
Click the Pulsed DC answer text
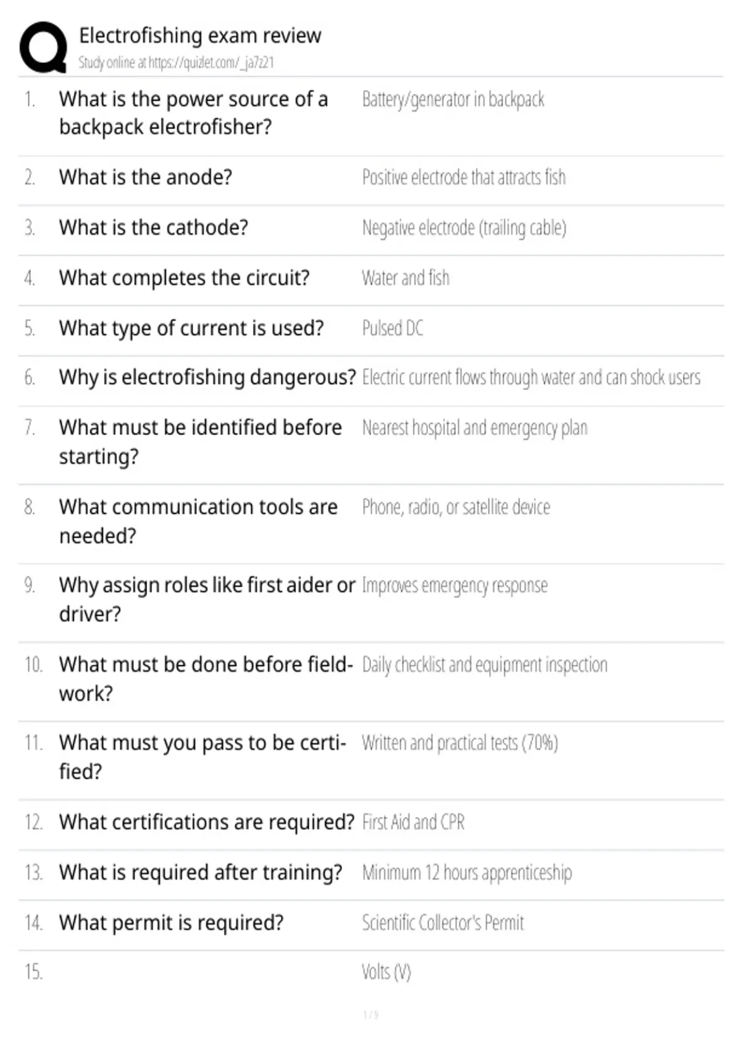393,328
